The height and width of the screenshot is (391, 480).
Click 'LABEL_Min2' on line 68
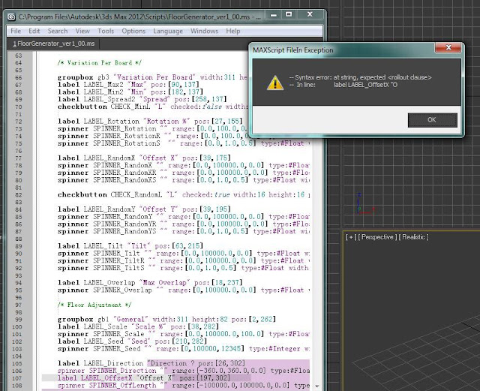point(103,92)
